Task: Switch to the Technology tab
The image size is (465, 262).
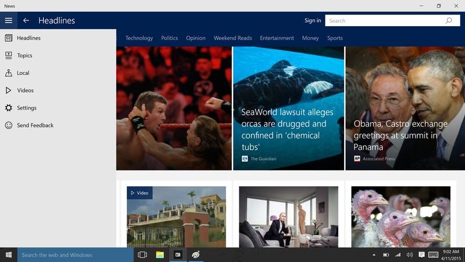Action: point(139,38)
